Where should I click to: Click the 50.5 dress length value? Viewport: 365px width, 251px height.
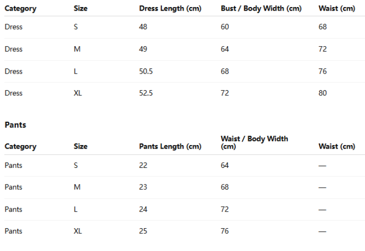(145, 71)
